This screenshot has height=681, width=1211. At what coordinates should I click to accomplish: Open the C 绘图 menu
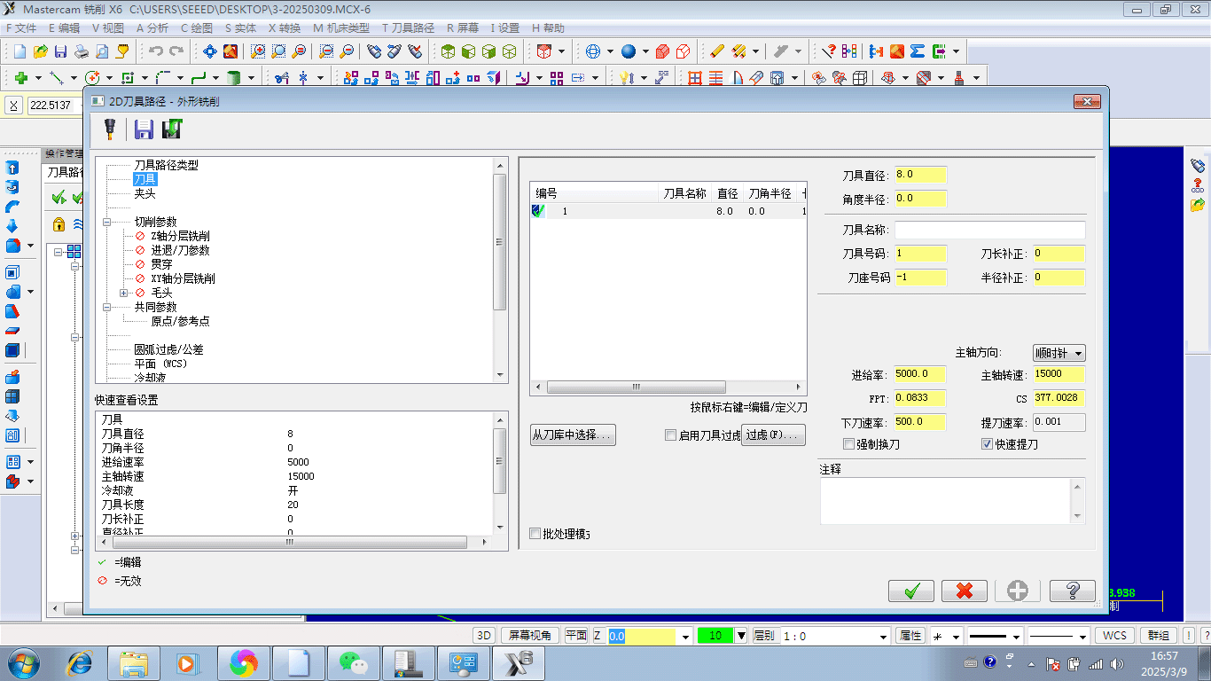[196, 27]
